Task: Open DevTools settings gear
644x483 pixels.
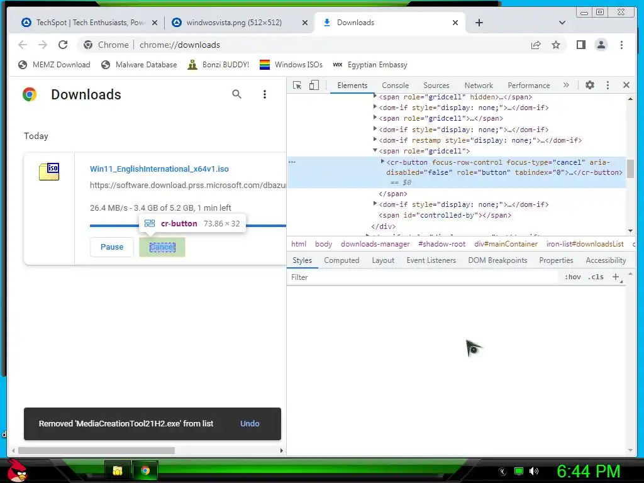Action: [x=590, y=85]
